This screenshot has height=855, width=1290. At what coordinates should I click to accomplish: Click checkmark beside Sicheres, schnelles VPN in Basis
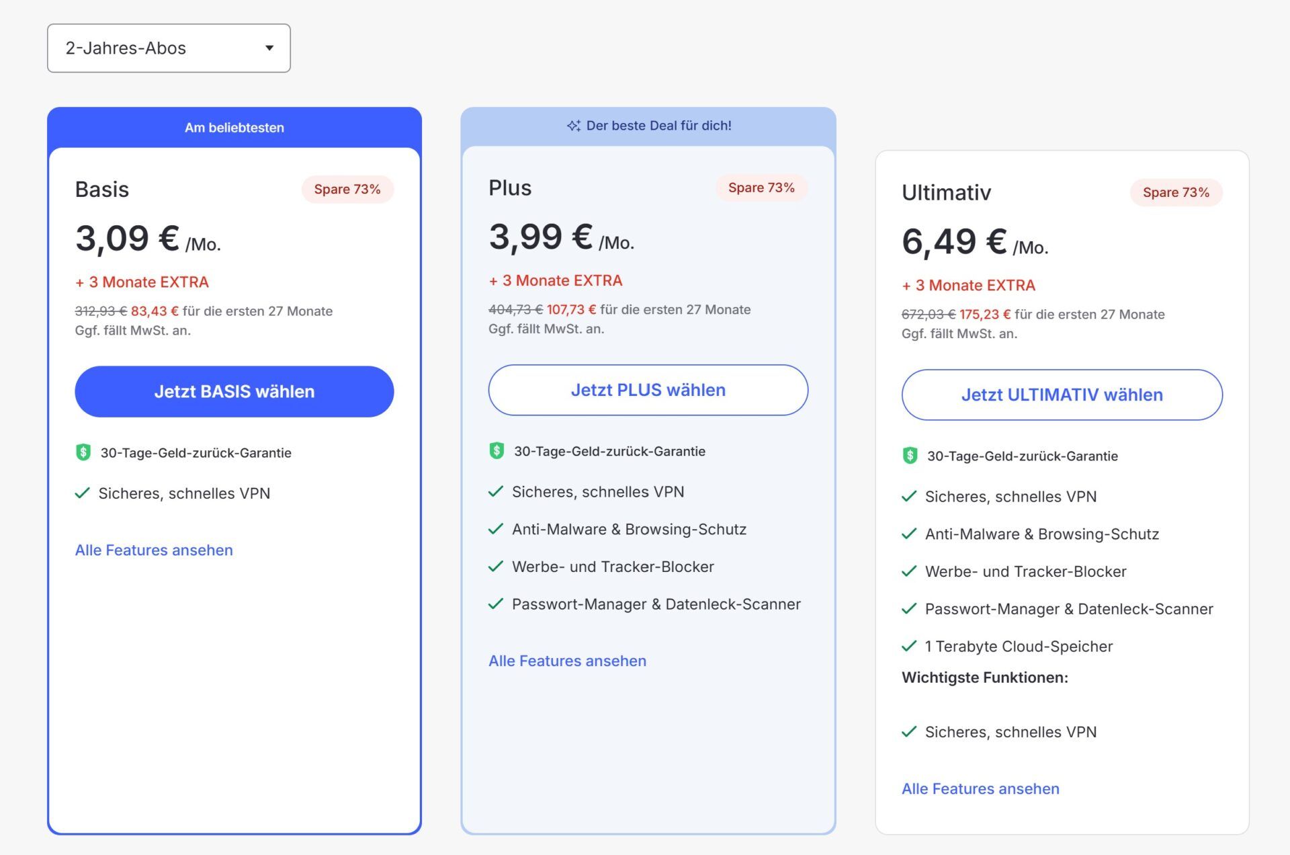(x=83, y=493)
